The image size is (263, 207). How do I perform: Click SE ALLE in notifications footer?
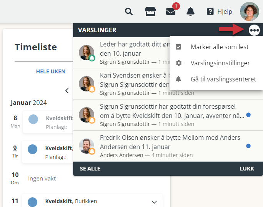click(x=90, y=169)
